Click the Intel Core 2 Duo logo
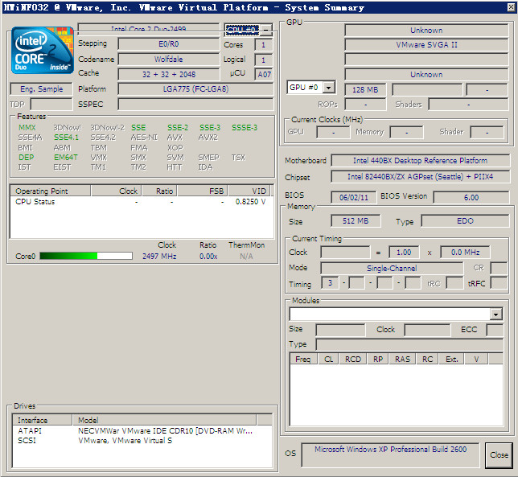Image resolution: width=518 pixels, height=477 pixels. [x=42, y=51]
